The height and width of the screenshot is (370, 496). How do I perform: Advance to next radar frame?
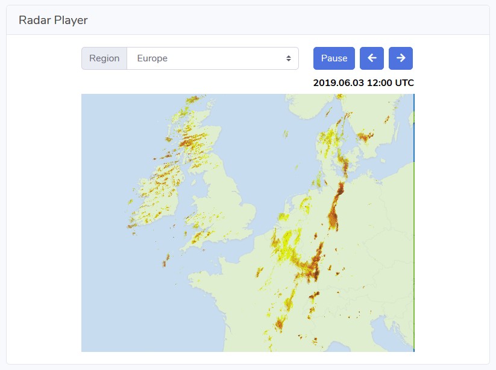(x=401, y=58)
